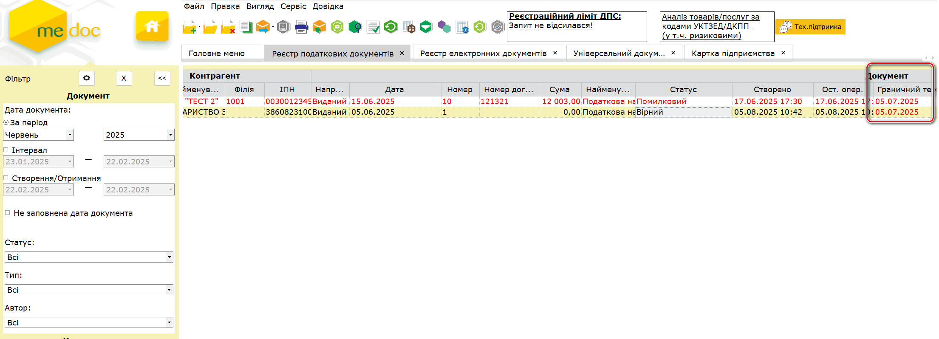Enable the 'Інтервал' checkbox
The height and width of the screenshot is (339, 939).
[6, 150]
